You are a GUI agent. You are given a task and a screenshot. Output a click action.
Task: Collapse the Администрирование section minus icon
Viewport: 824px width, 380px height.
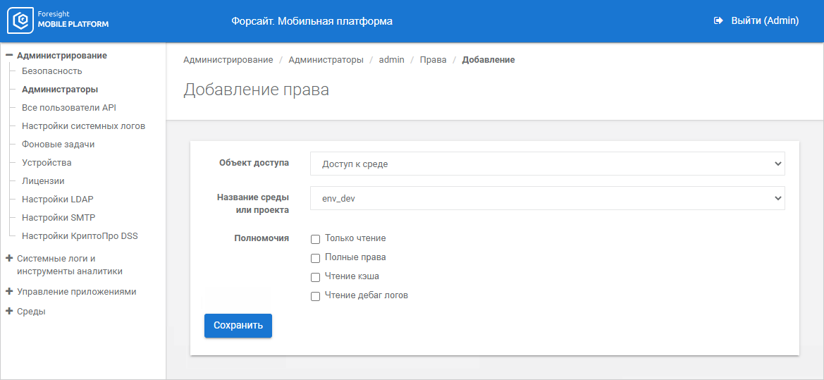(9, 55)
